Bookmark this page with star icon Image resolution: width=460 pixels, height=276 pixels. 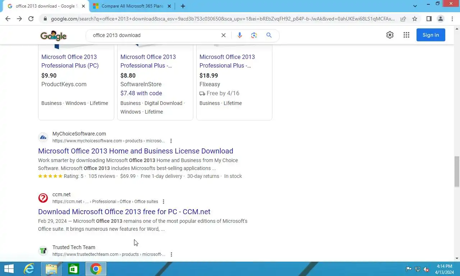415,19
